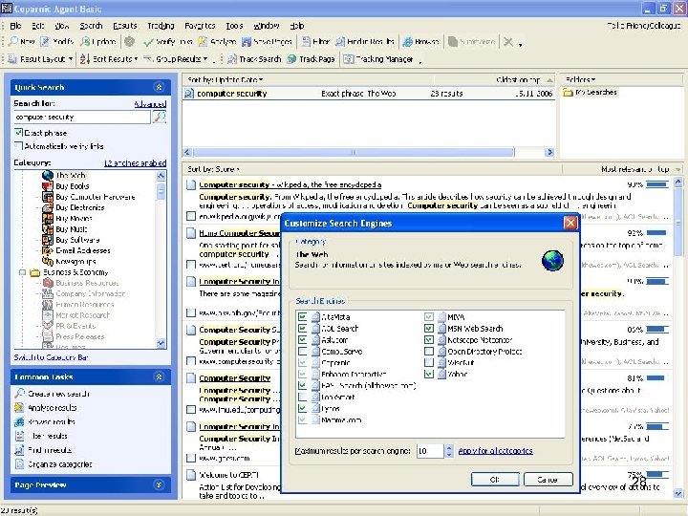The width and height of the screenshot is (688, 516).
Task: Click the Create new search task icon
Action: click(20, 395)
